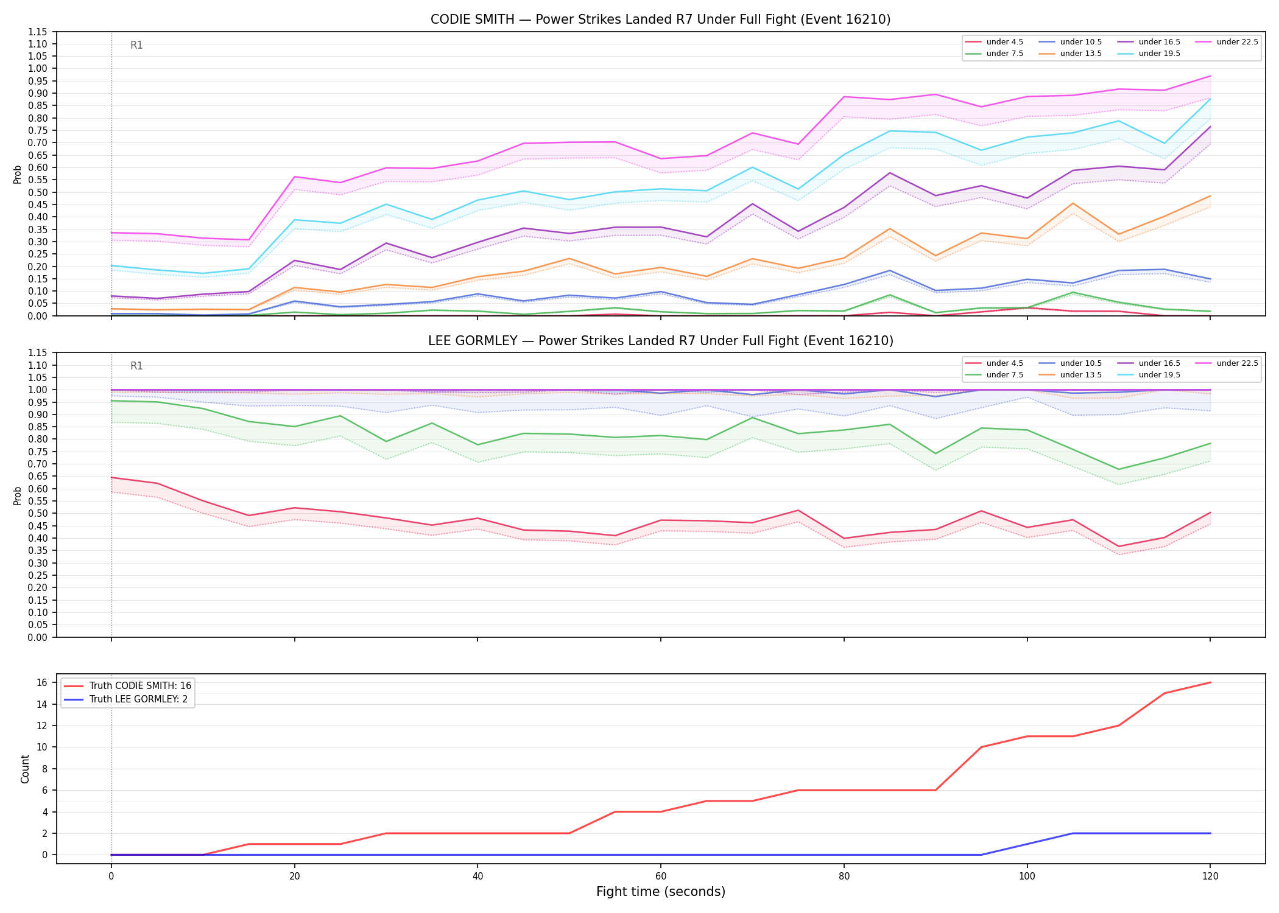
Task: Click Count axis tick label '6'
Action: (45, 790)
